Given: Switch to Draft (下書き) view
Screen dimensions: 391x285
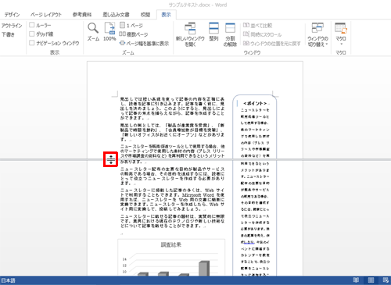Looking at the screenshot, I should [8, 34].
